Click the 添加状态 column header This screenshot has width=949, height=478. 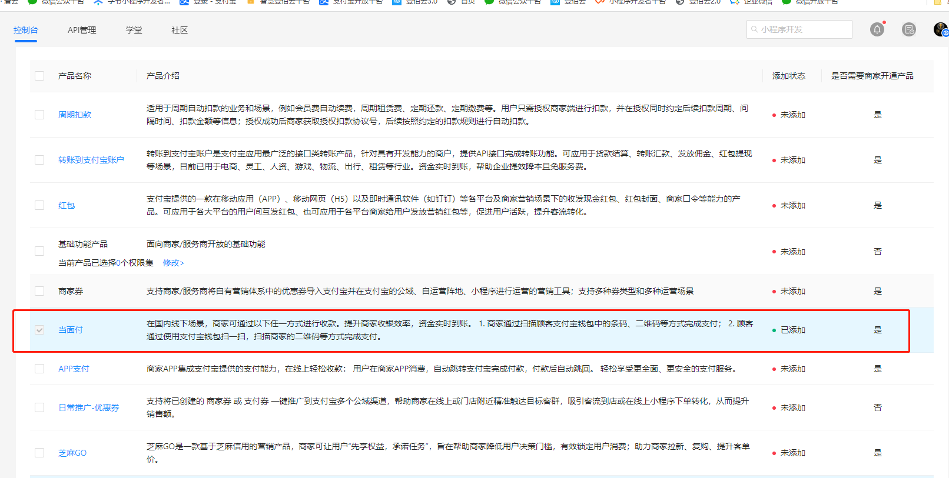pos(789,76)
